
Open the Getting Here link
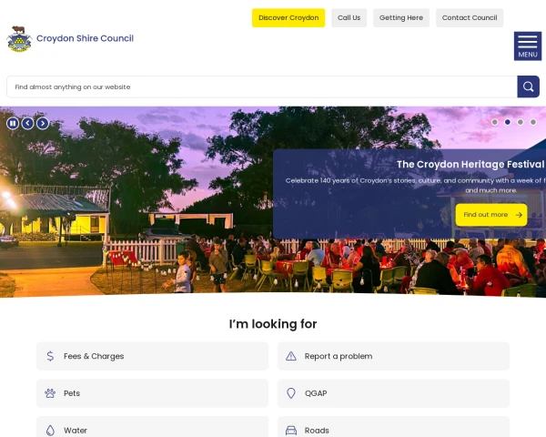(x=401, y=18)
